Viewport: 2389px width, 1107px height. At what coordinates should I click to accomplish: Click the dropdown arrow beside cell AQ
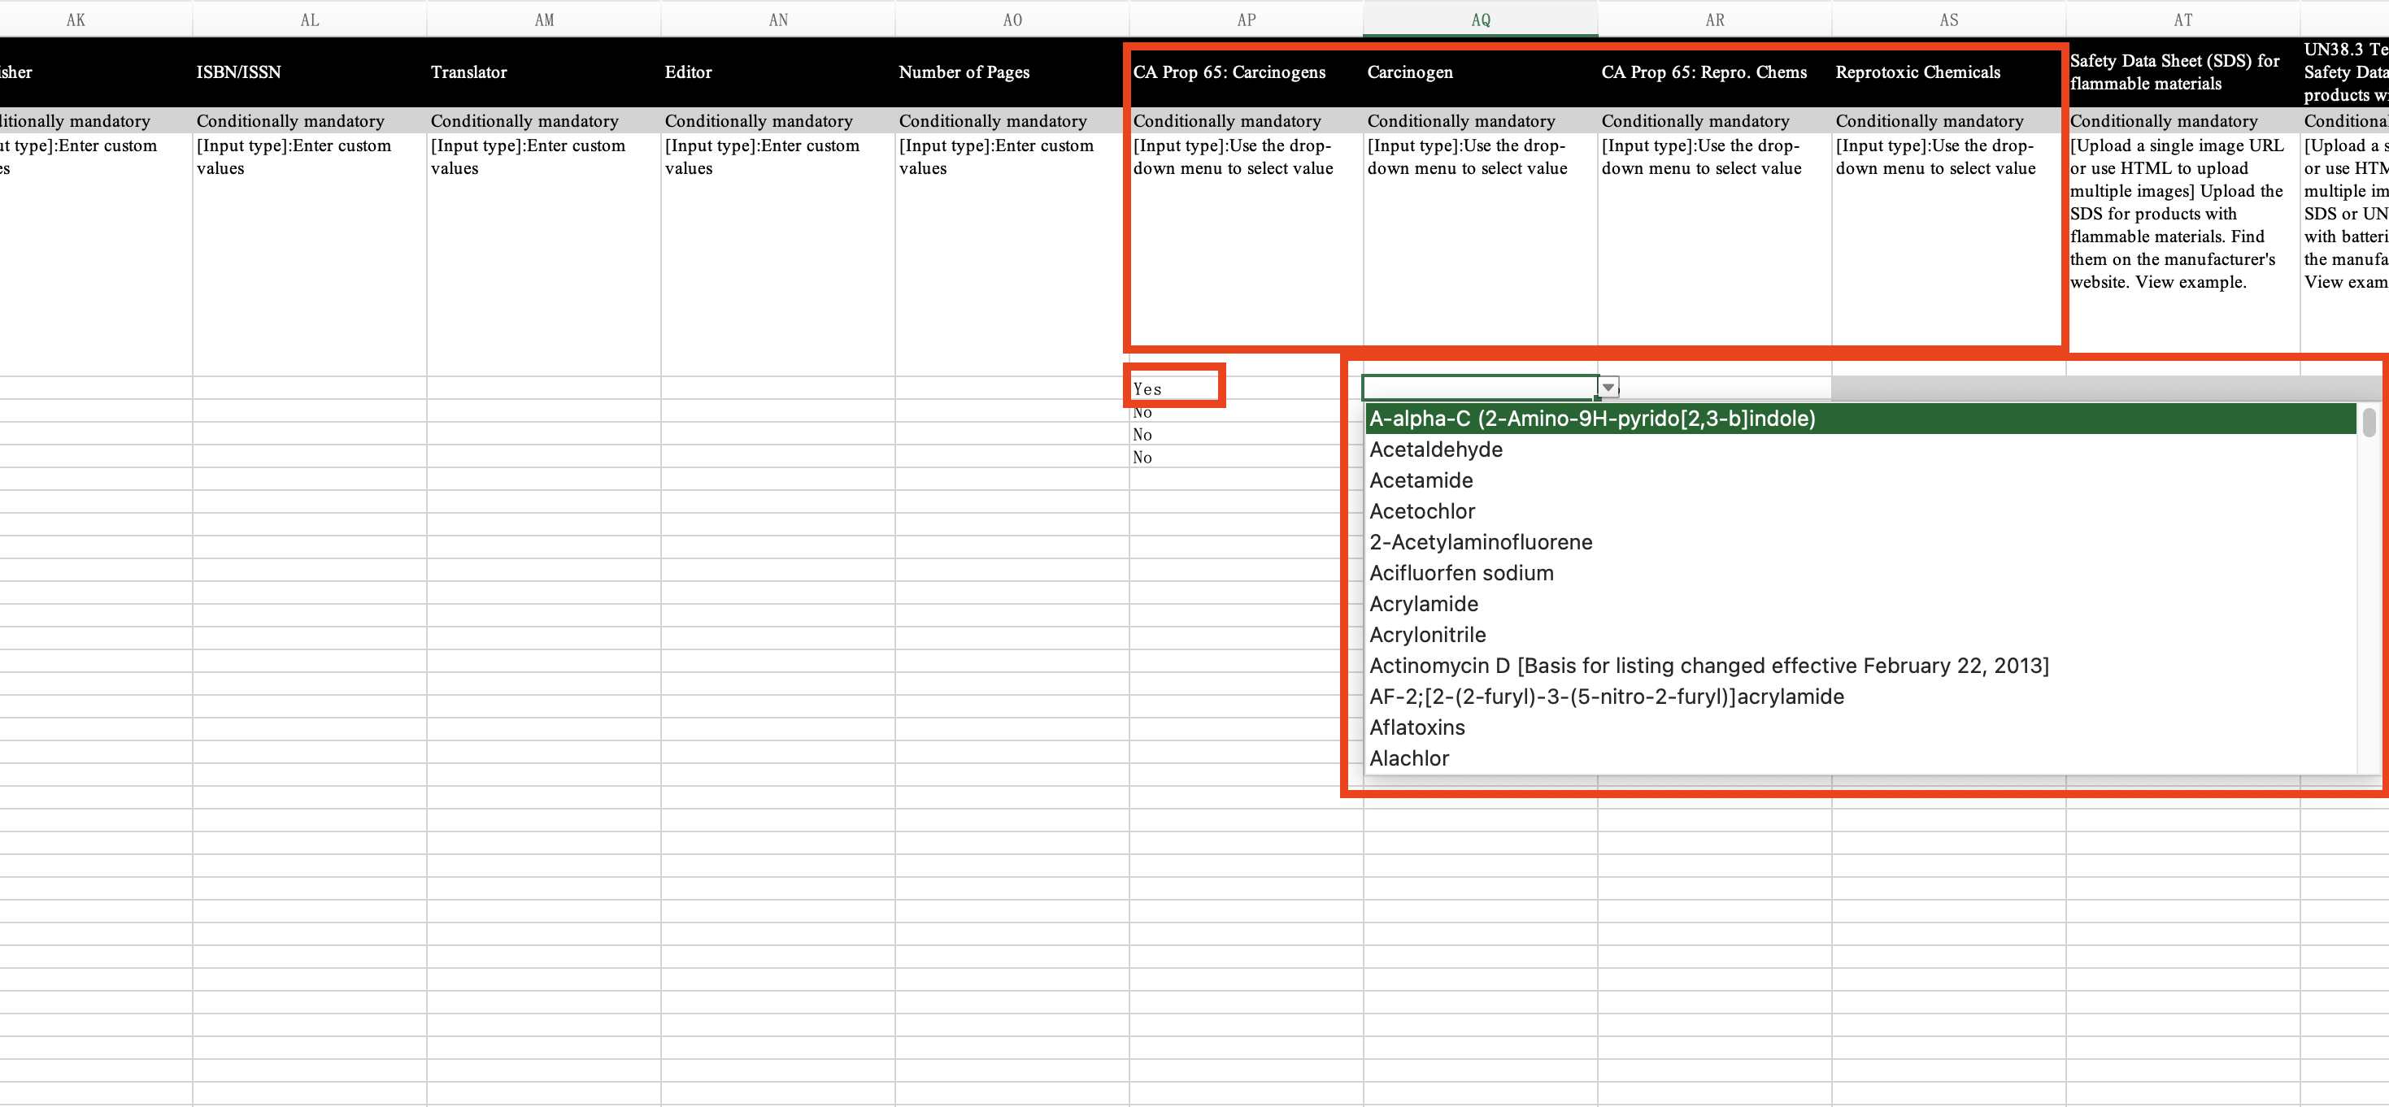pyautogui.click(x=1608, y=388)
